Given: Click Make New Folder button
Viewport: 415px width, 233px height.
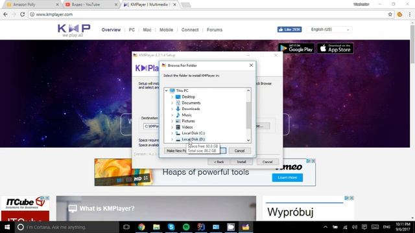Looking at the screenshot, I should pyautogui.click(x=176, y=151).
